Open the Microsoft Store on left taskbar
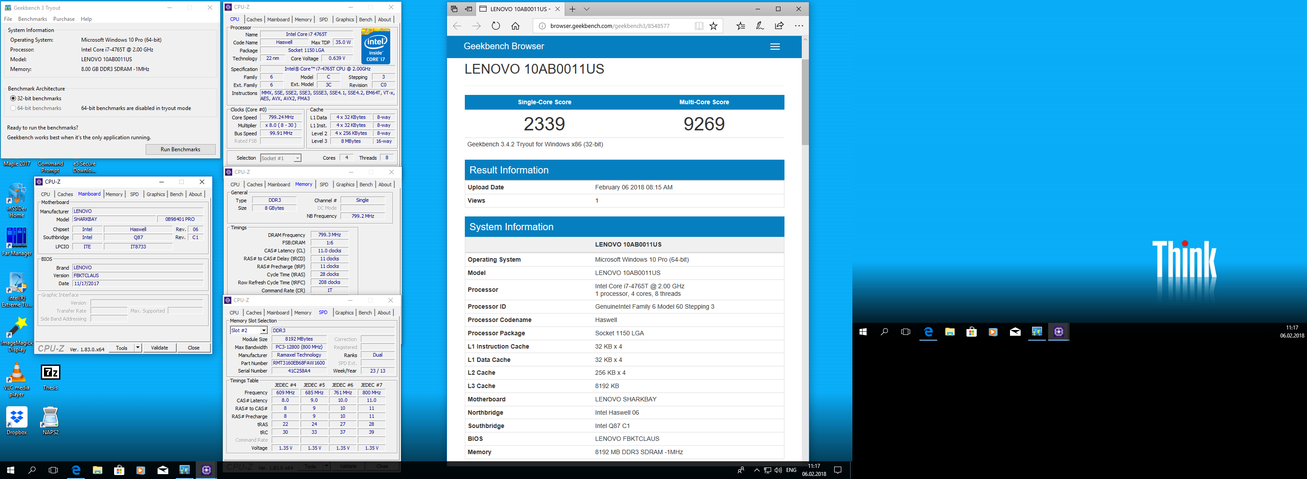The width and height of the screenshot is (1307, 479). (x=119, y=470)
